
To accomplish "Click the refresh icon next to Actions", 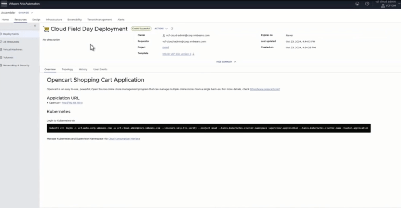I will coord(172,29).
